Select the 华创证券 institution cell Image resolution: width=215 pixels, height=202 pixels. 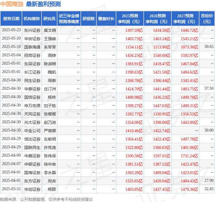(32, 189)
